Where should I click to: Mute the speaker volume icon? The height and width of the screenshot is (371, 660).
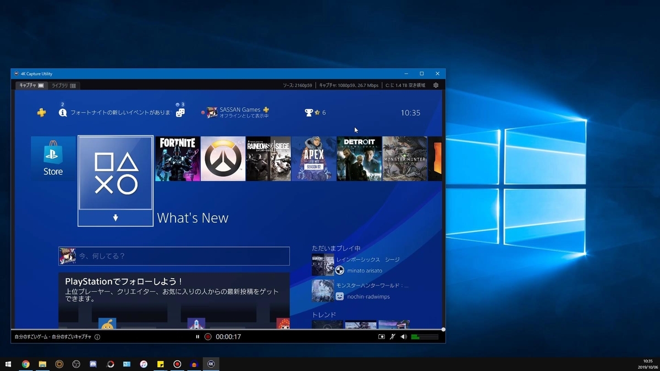(404, 336)
